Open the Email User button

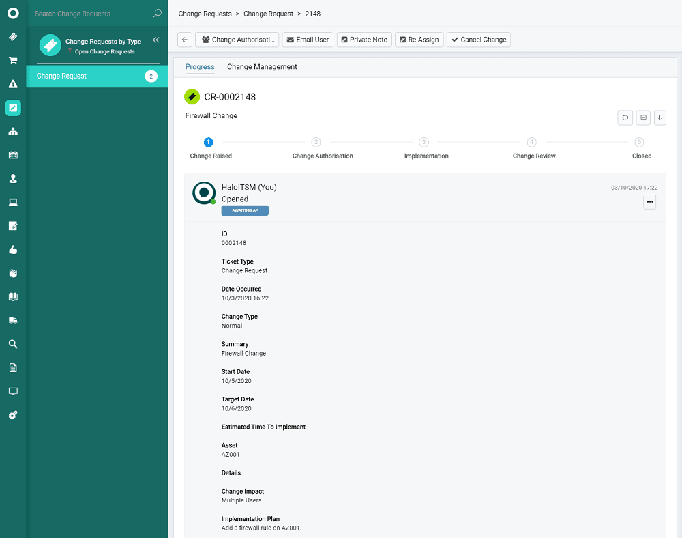click(x=308, y=40)
